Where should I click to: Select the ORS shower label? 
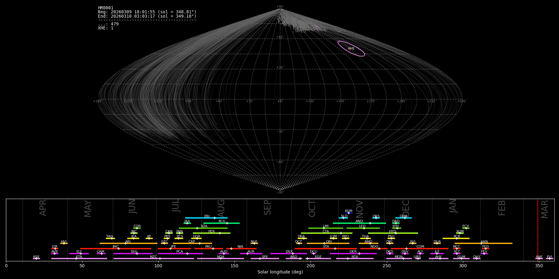pos(376,216)
